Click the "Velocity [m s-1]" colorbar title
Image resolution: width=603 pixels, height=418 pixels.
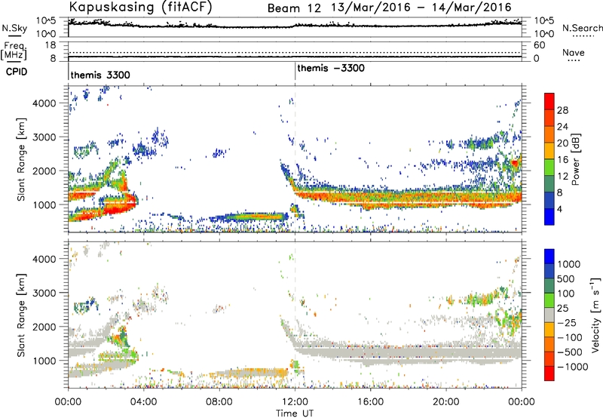pyautogui.click(x=596, y=315)
